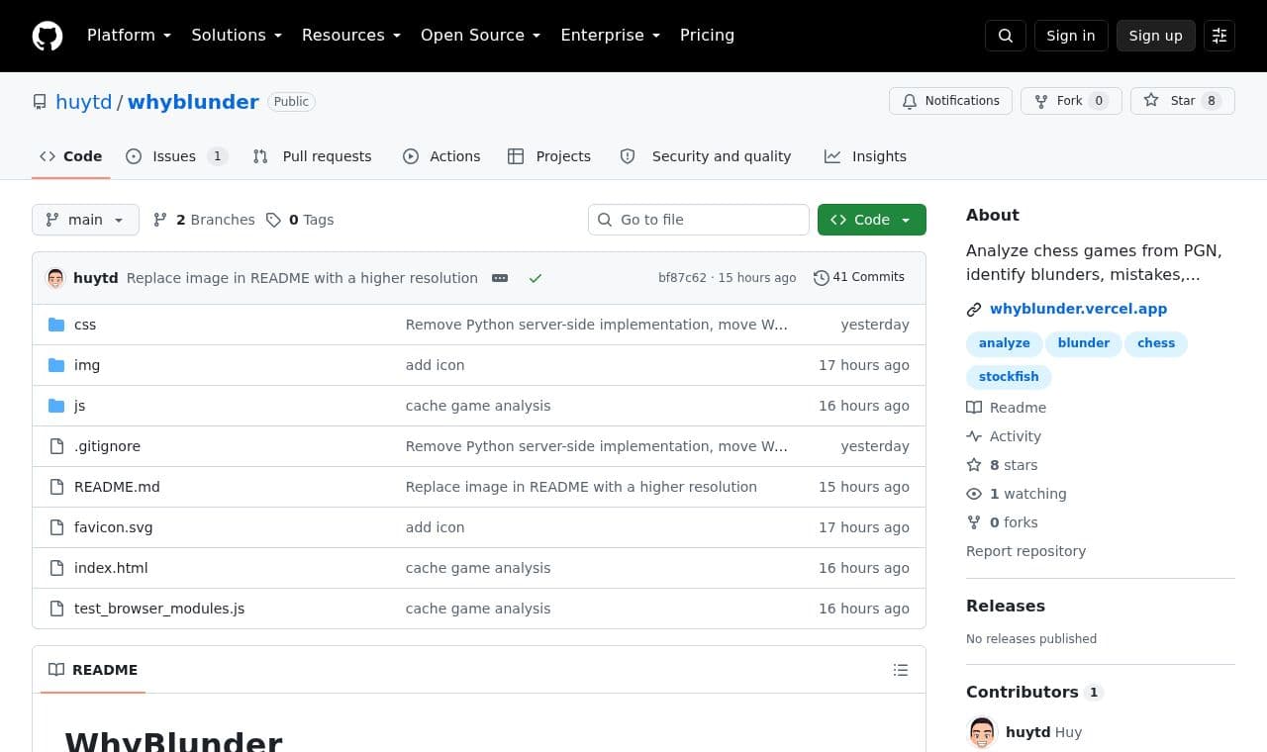Viewport: 1267px width, 752px height.
Task: Open search with the magnifier icon
Action: click(x=1006, y=36)
